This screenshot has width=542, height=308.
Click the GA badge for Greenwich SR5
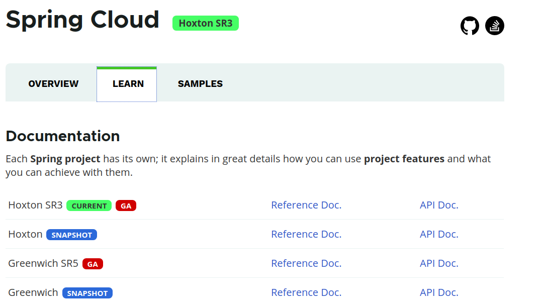(x=92, y=263)
